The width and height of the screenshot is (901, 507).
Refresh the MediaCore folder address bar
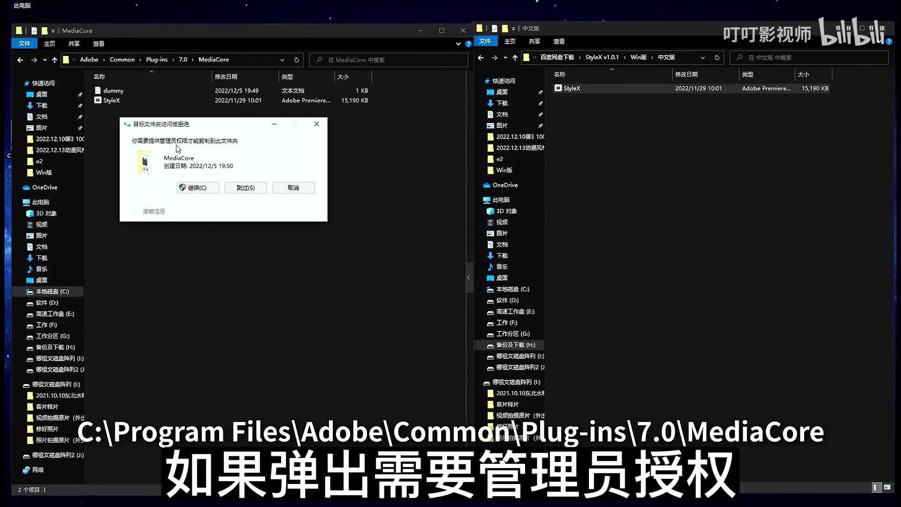tap(296, 60)
